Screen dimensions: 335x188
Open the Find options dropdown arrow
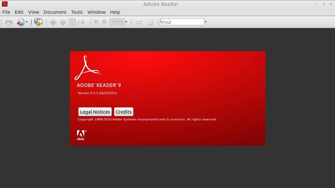[206, 22]
